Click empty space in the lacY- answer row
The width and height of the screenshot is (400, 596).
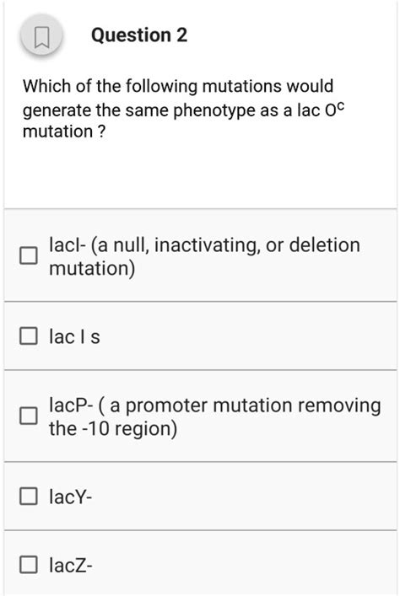[x=244, y=496]
